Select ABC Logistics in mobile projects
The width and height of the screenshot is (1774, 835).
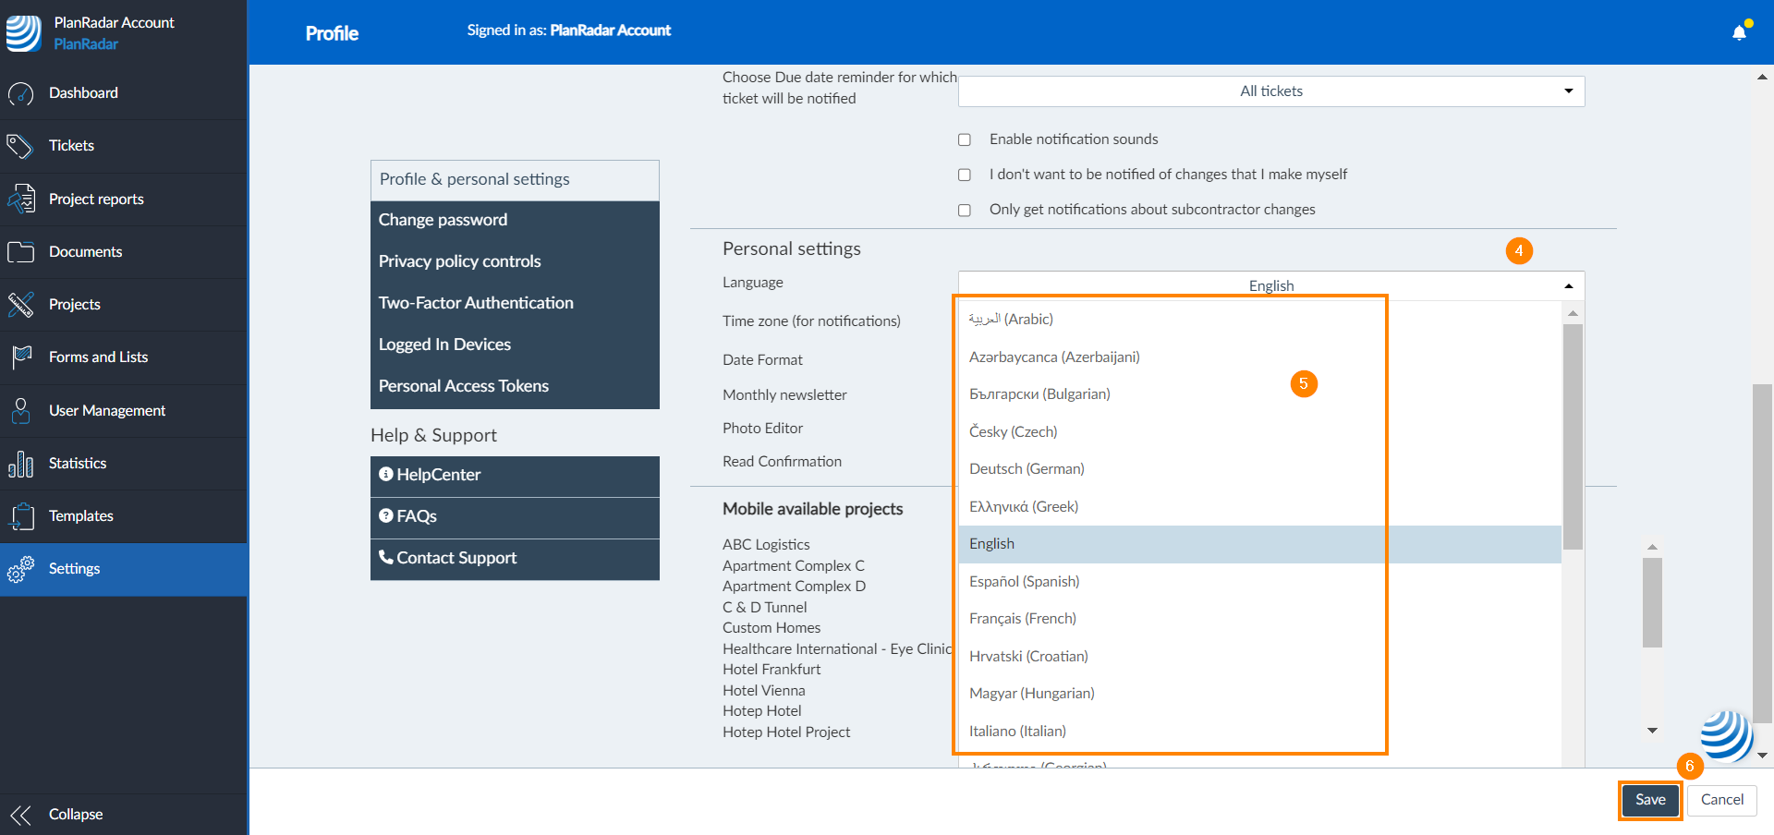click(766, 545)
